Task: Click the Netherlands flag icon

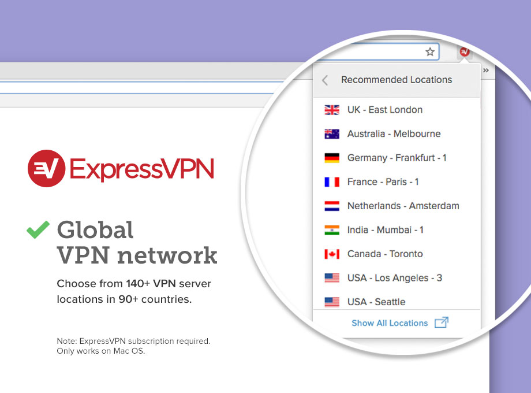Action: (332, 206)
